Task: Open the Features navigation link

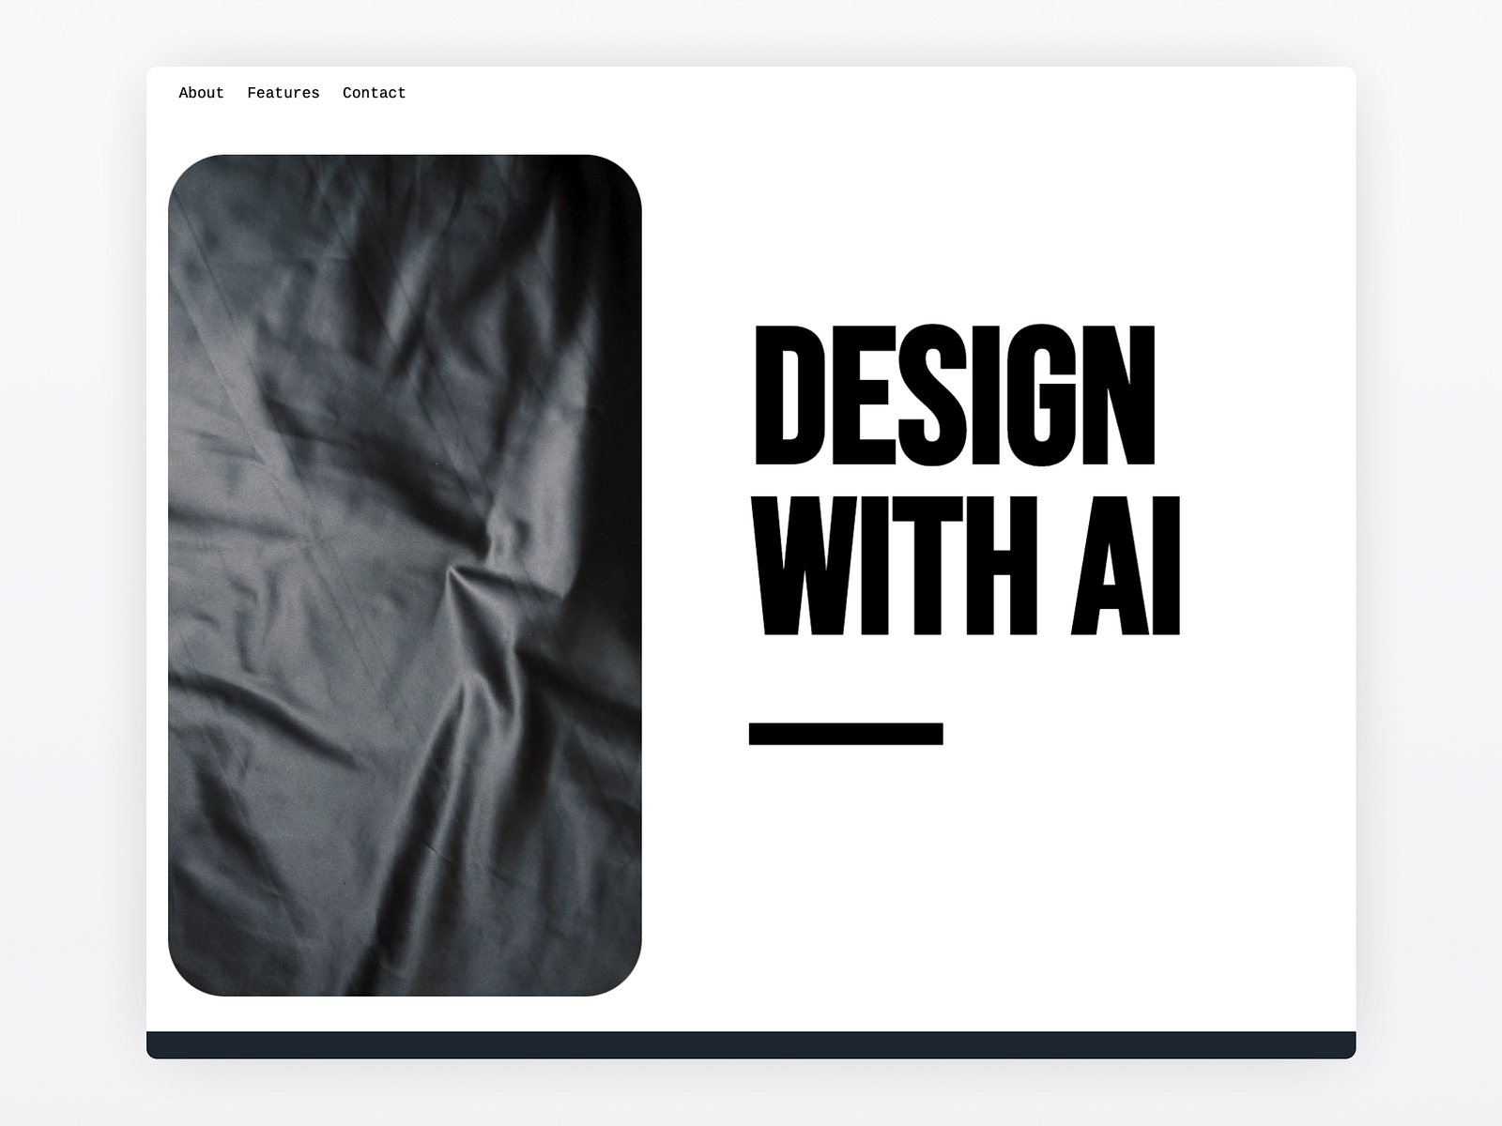Action: coord(283,93)
